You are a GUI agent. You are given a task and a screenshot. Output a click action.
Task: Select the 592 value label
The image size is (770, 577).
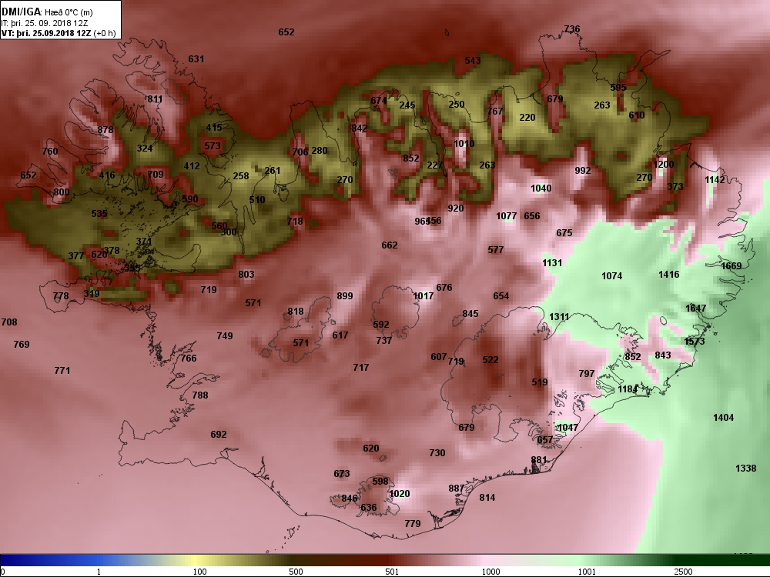pos(381,325)
